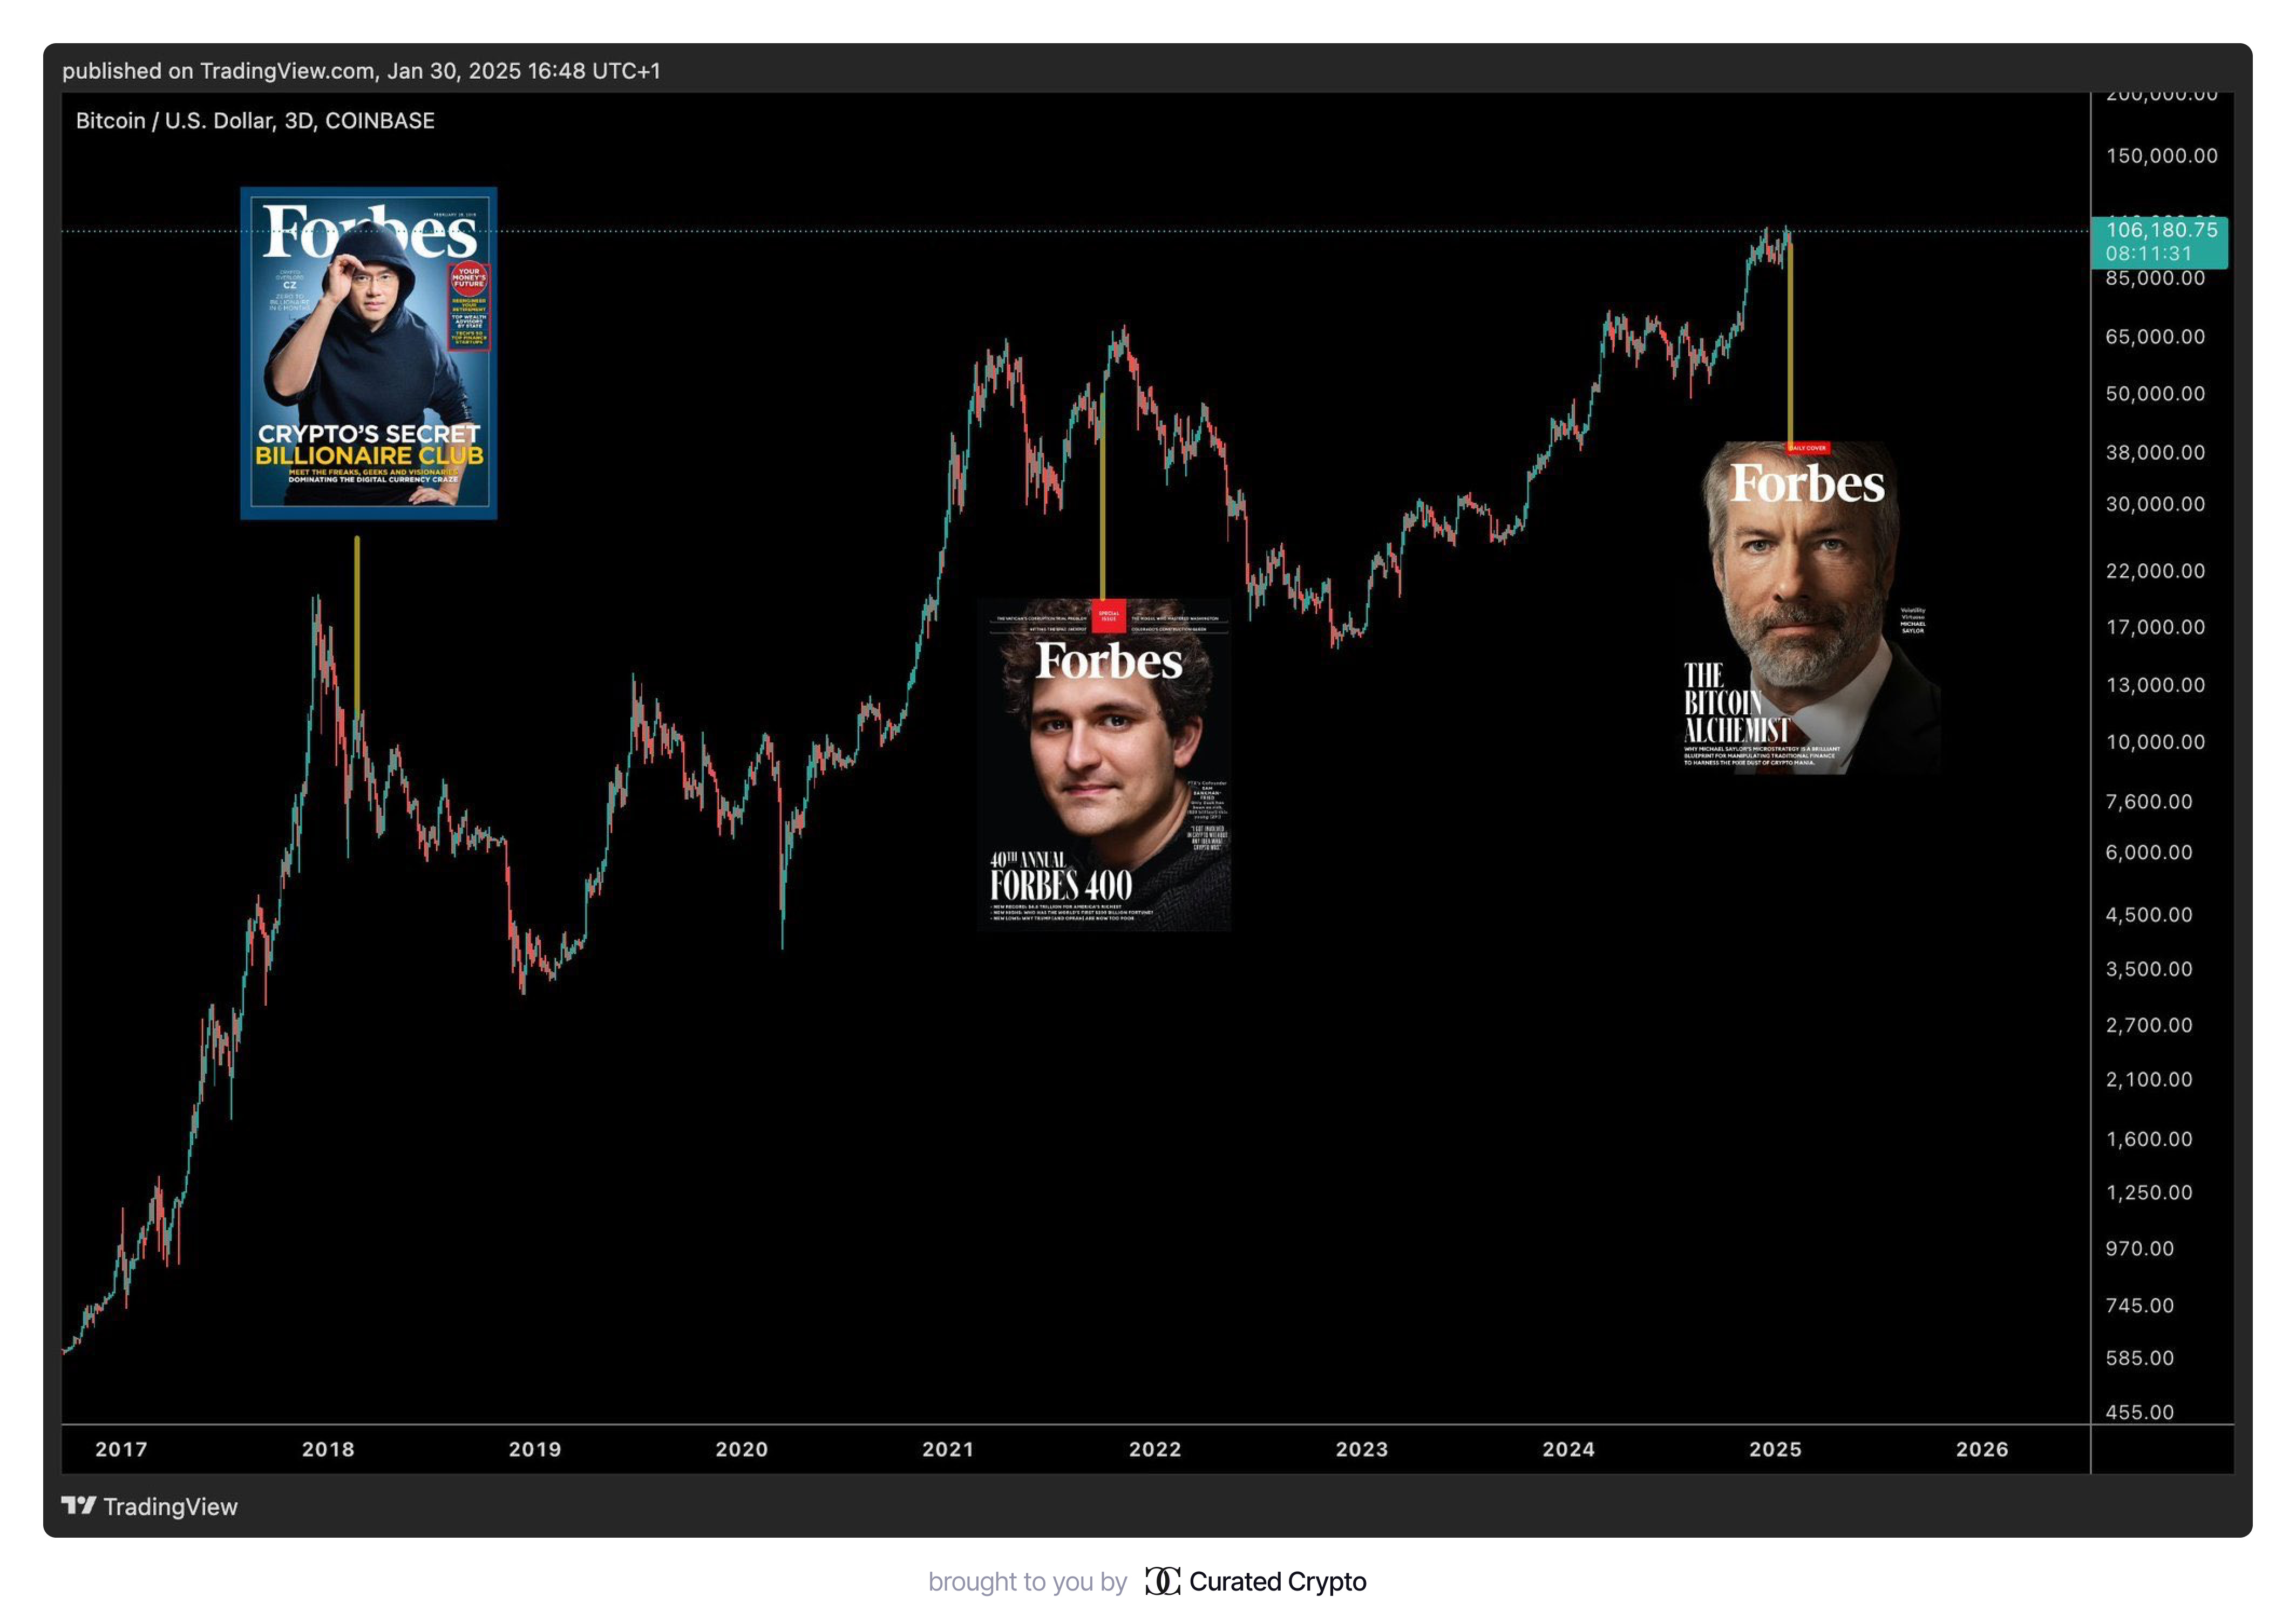Image resolution: width=2296 pixels, height=1624 pixels.
Task: Click the 2023 label on time axis
Action: (1362, 1449)
